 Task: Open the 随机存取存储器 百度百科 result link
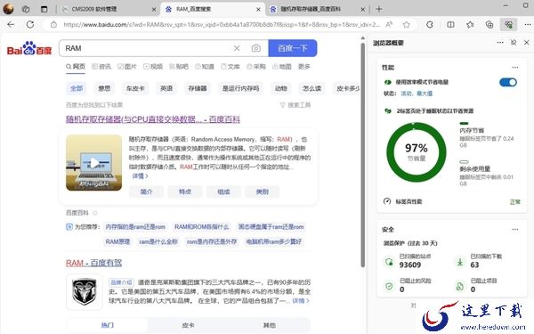click(153, 119)
